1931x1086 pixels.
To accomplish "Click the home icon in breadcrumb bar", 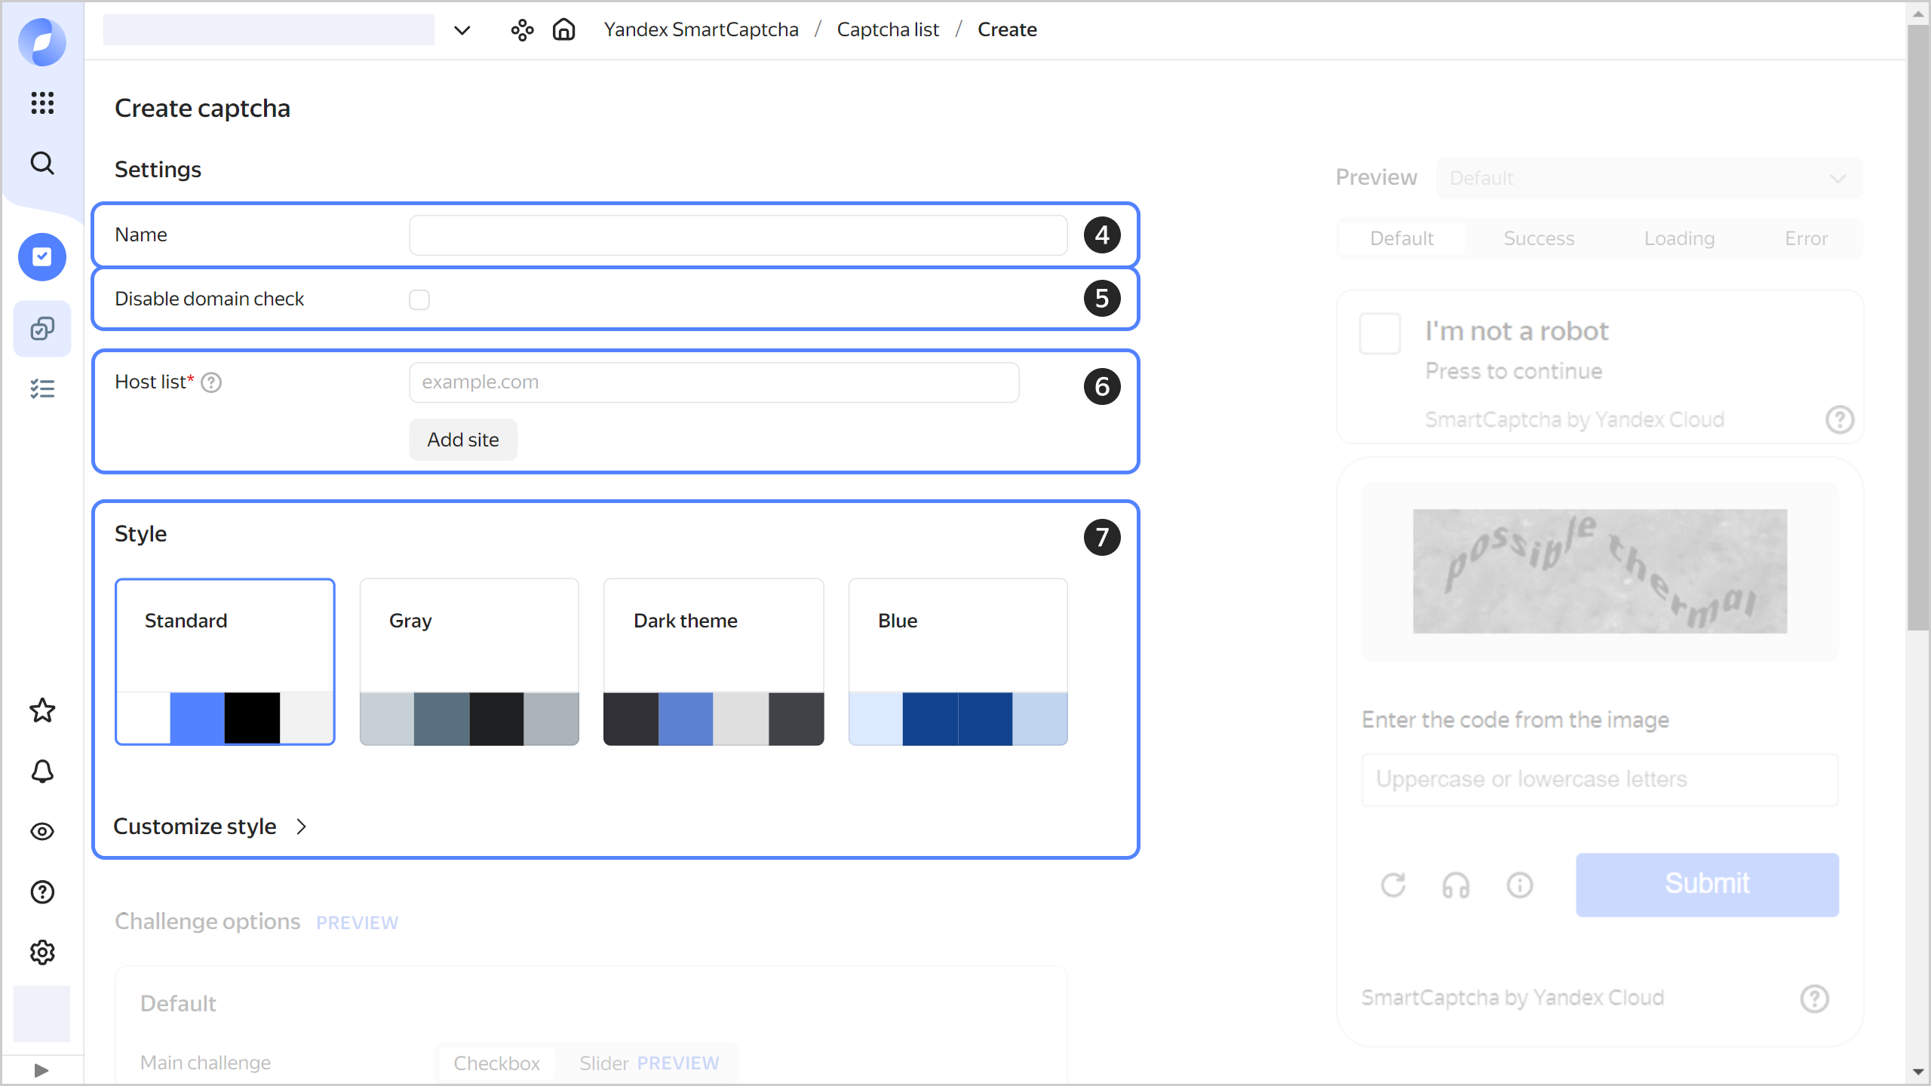I will (563, 29).
